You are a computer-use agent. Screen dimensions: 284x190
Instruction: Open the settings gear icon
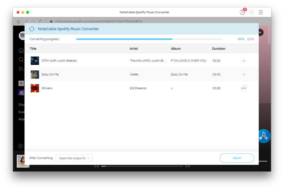click(251, 12)
